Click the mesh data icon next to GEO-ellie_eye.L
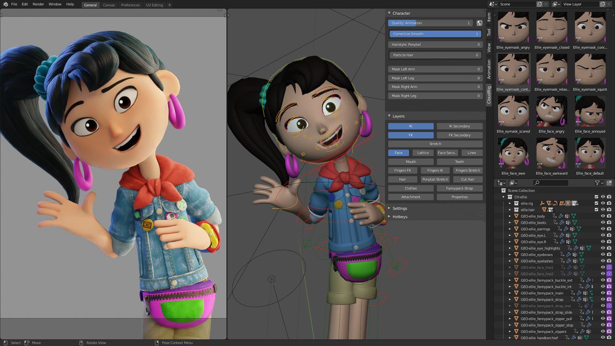Viewport: 615px width, 346px height. [575, 235]
